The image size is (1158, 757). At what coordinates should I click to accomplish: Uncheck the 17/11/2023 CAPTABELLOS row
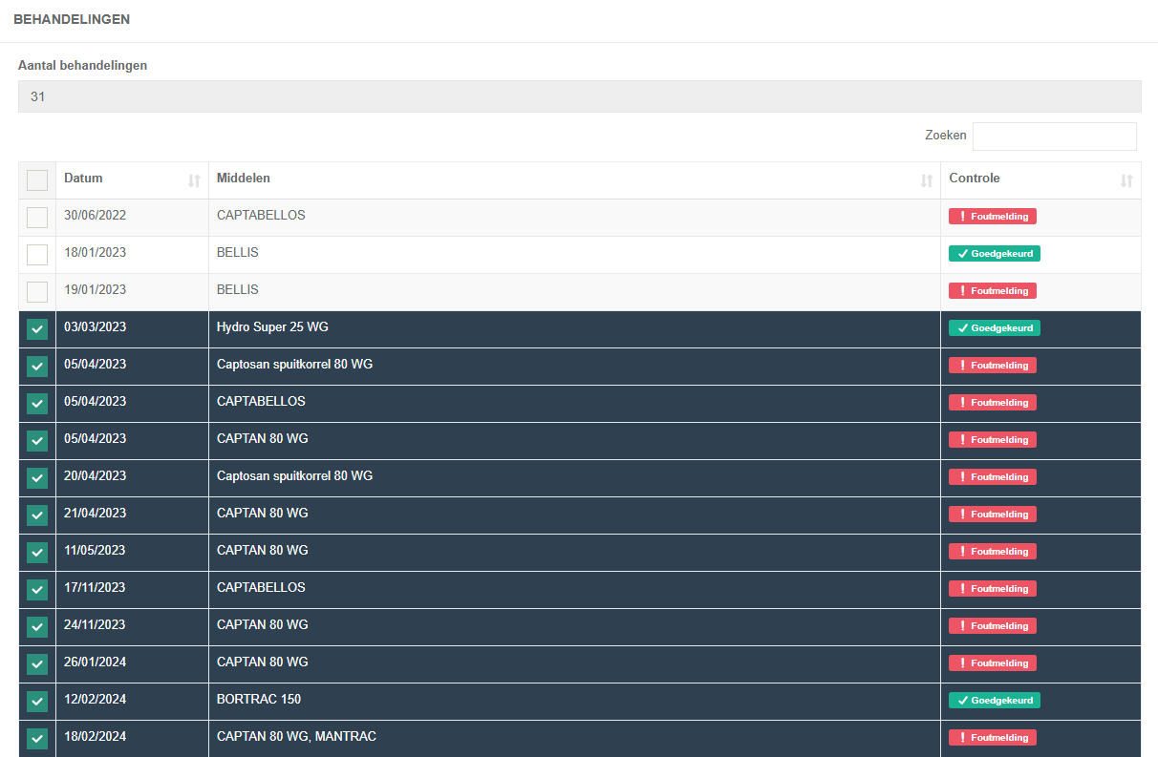click(37, 590)
